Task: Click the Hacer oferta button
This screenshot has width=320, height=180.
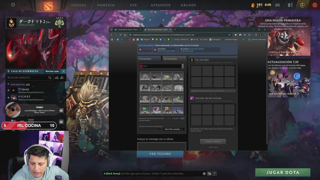Action: 213,141
